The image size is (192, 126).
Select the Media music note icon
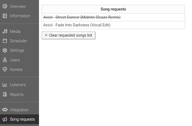point(5,31)
